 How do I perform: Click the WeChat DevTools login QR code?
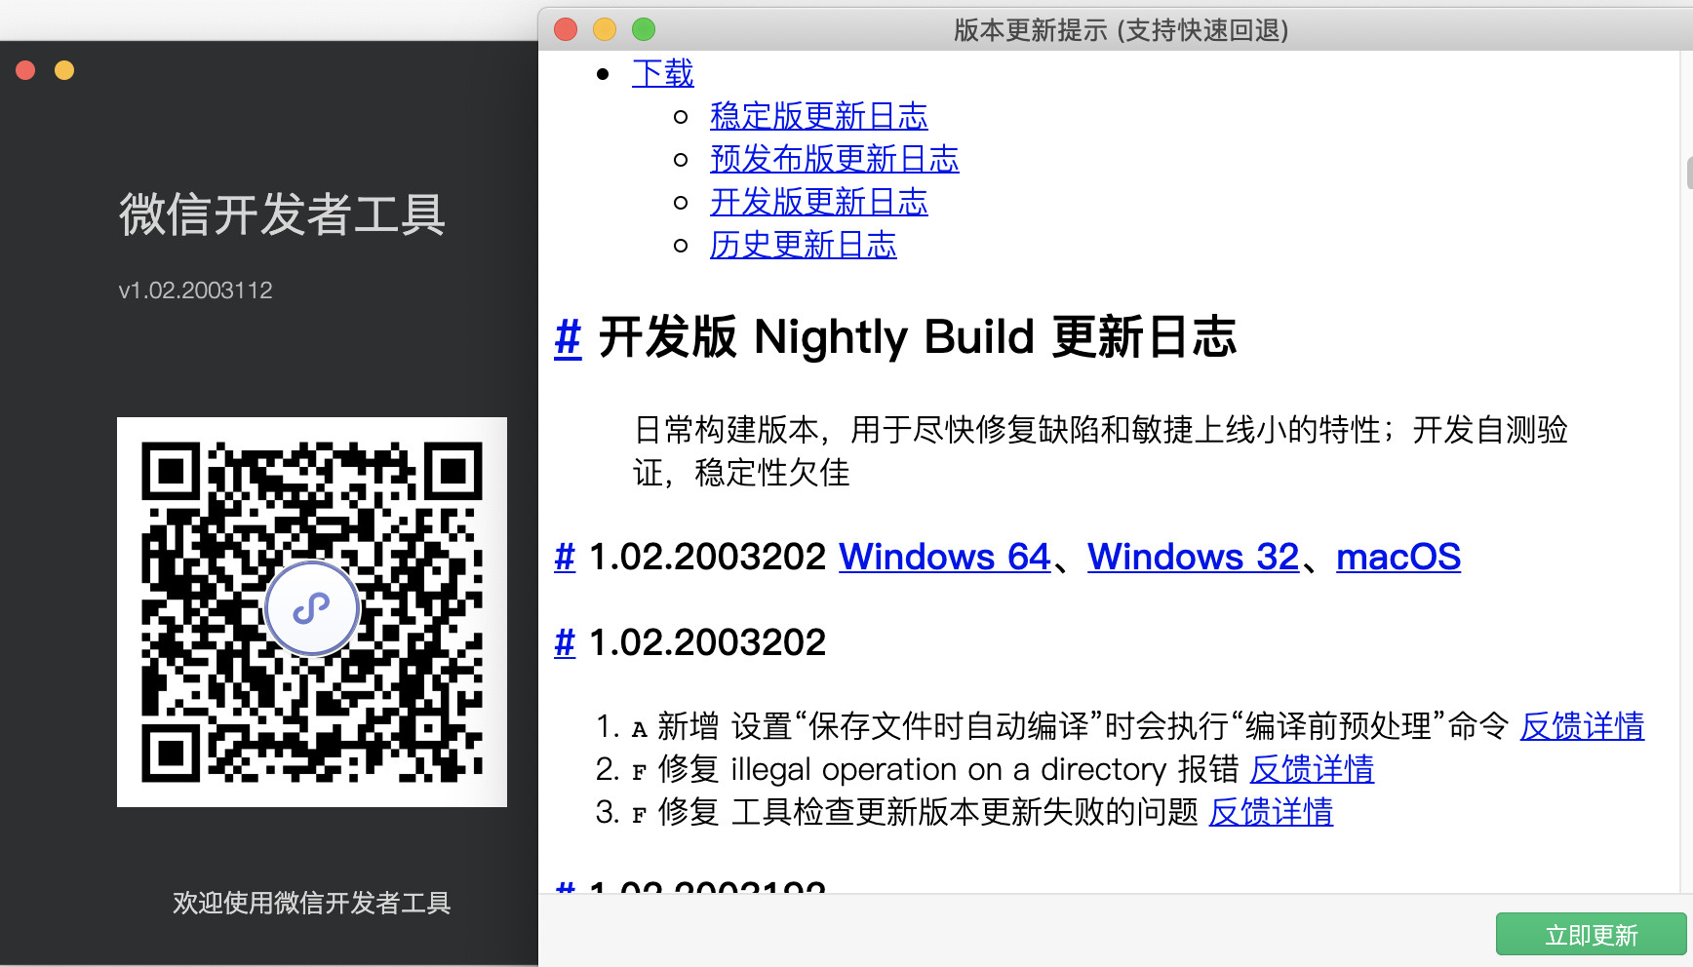click(312, 612)
